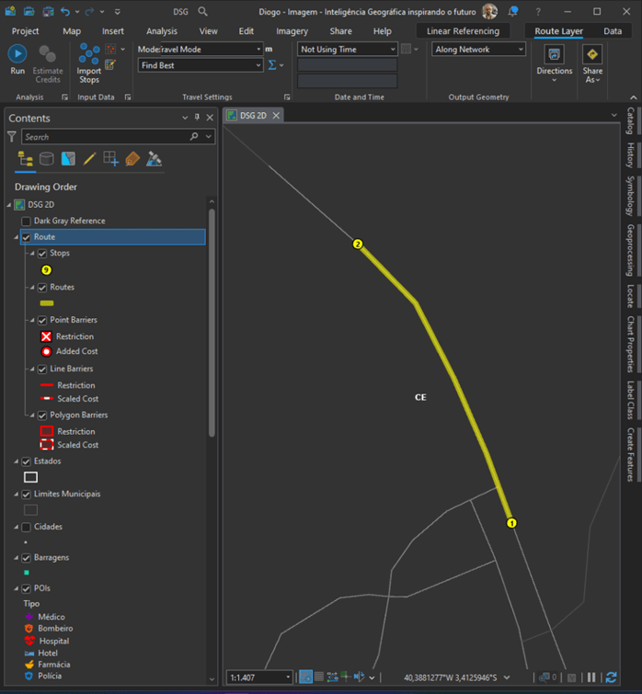This screenshot has height=694, width=642.
Task: Open the Geoprocessing side pane
Action: [x=630, y=250]
